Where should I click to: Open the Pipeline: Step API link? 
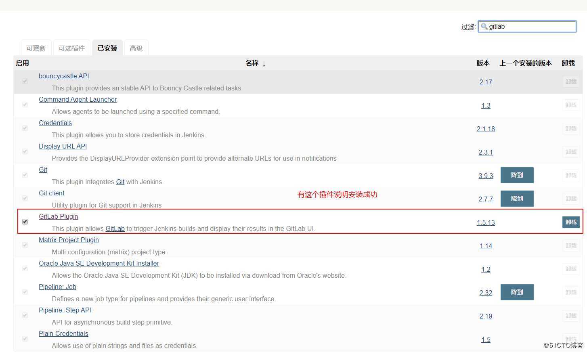coord(65,310)
